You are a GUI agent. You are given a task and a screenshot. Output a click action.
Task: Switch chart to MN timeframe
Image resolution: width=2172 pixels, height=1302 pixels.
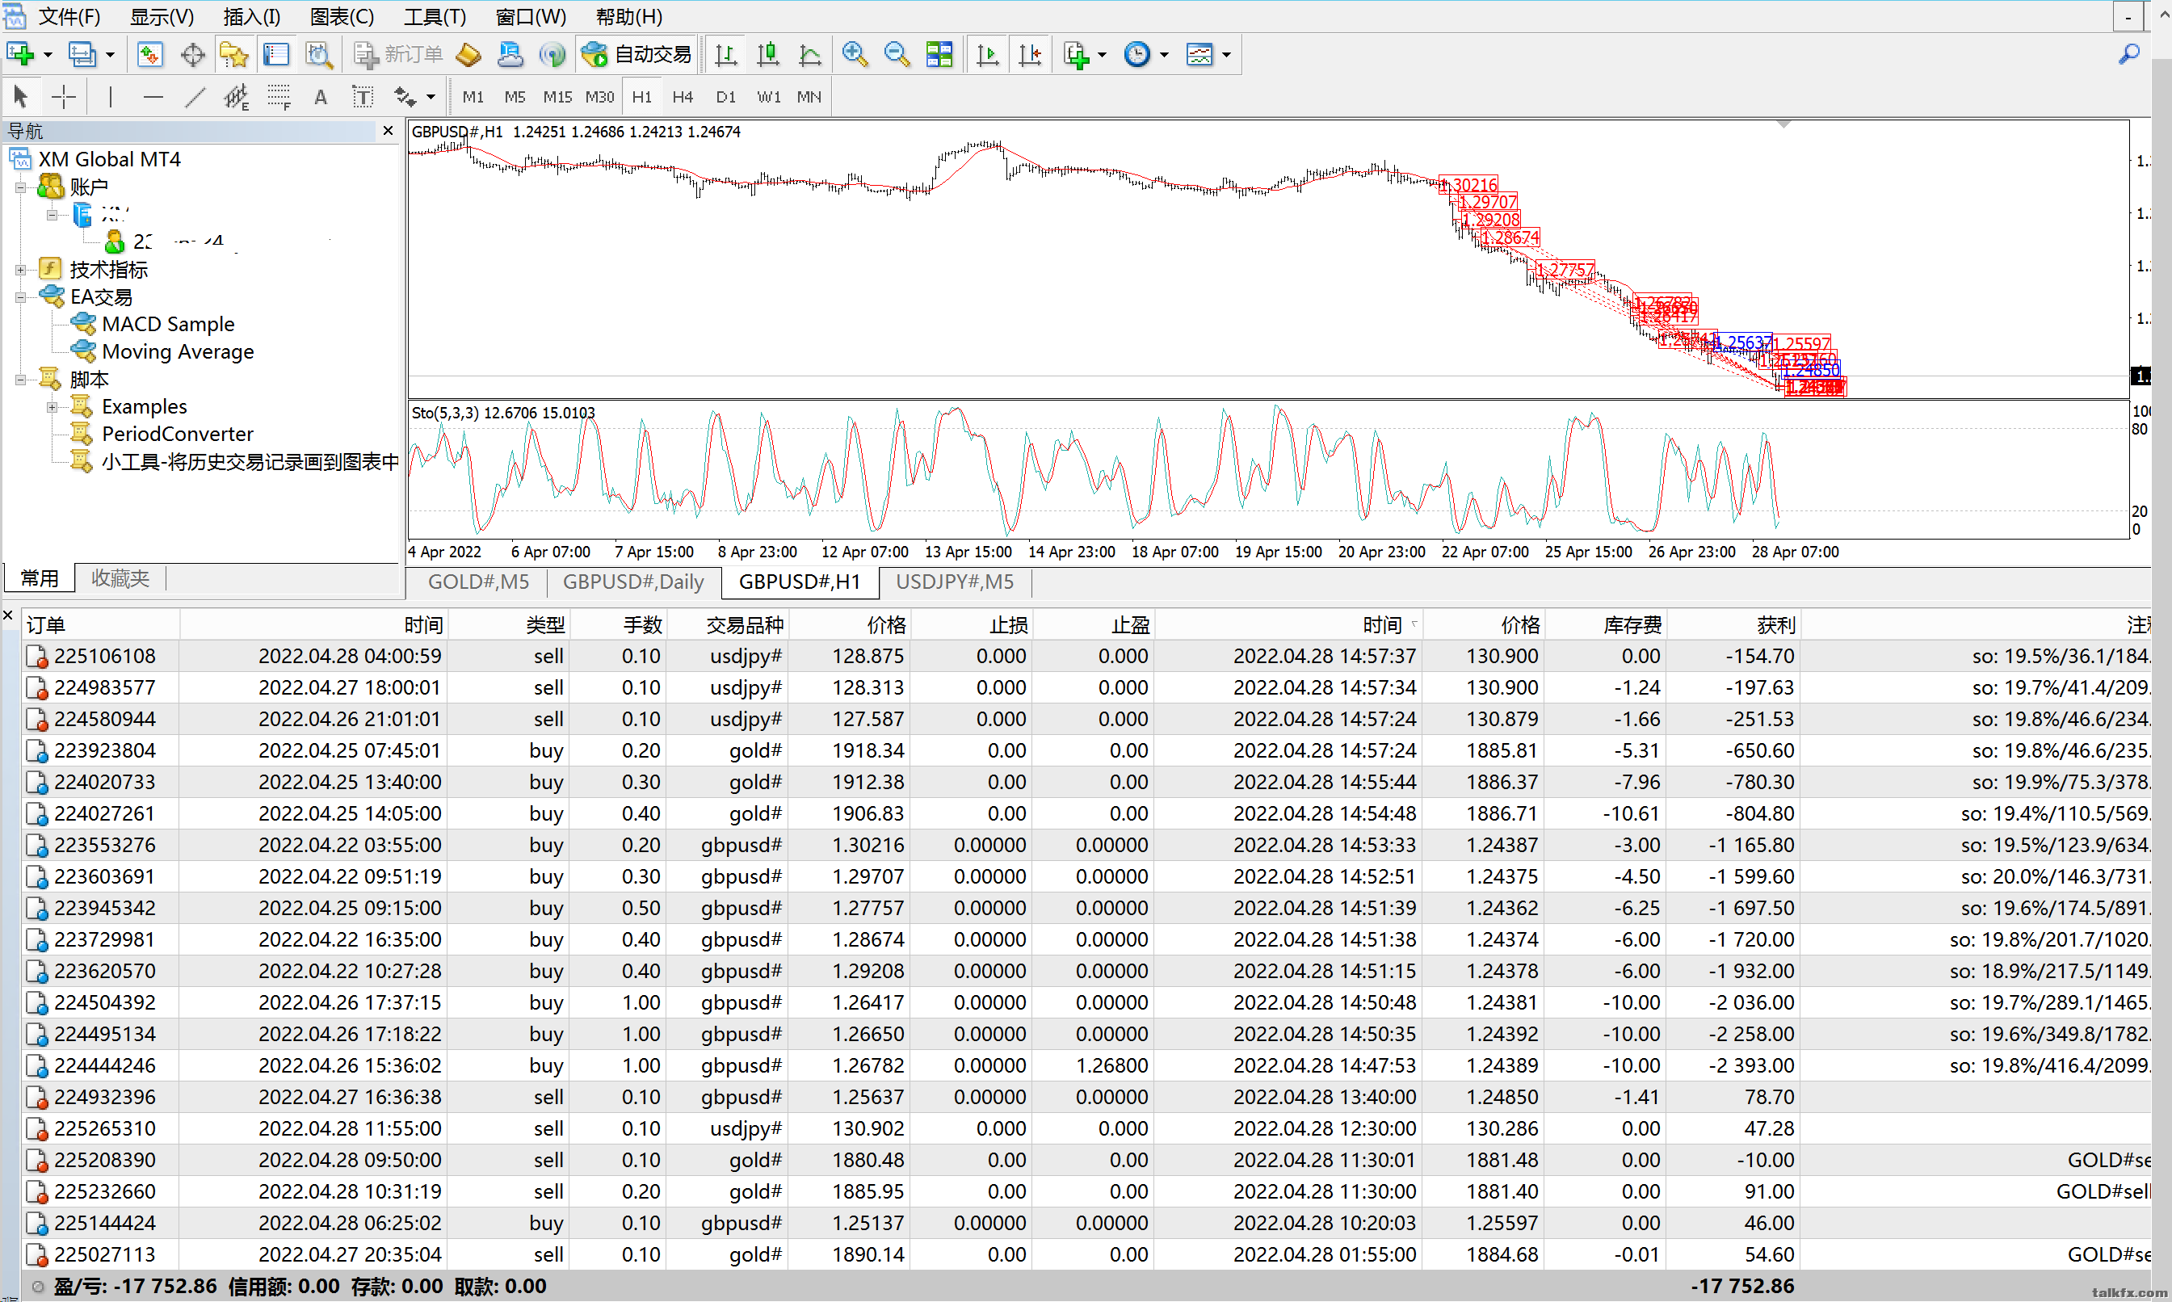[x=809, y=96]
